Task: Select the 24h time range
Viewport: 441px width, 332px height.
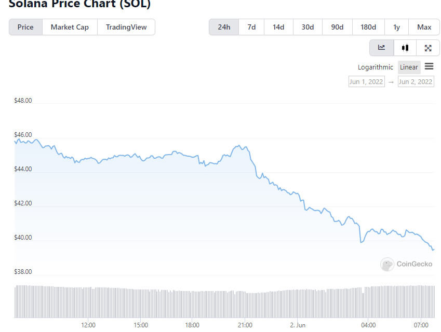Action: 223,26
